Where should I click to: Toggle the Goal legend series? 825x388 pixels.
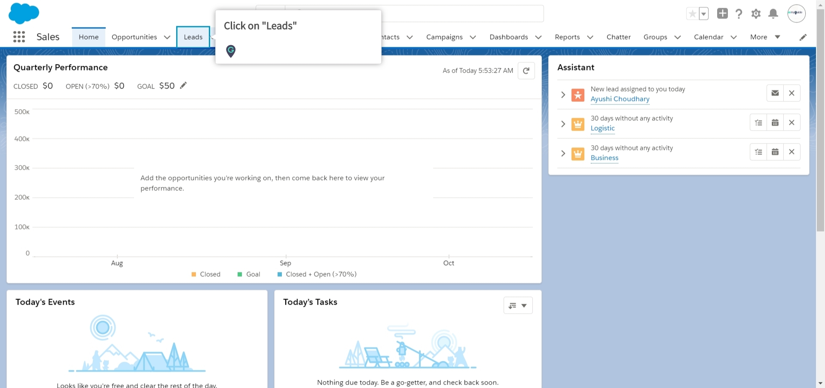point(249,274)
